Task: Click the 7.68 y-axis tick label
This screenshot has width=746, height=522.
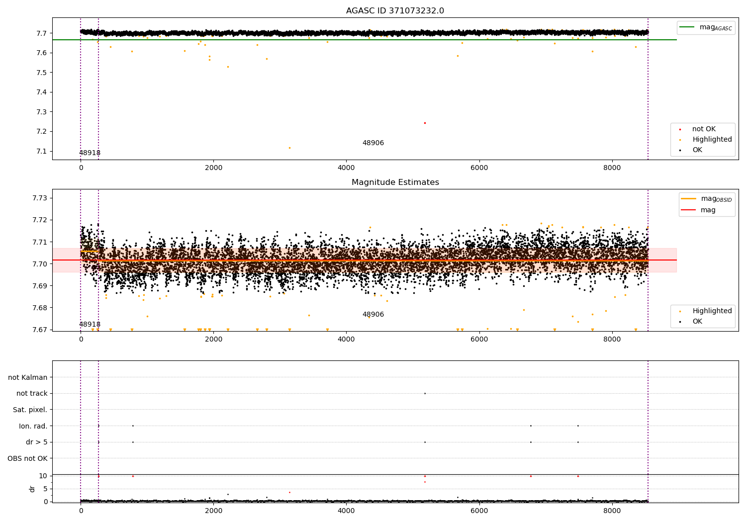Action: tap(40, 308)
